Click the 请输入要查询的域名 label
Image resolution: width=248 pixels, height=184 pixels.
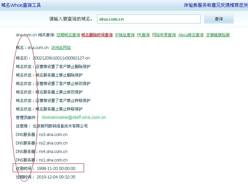(71, 19)
